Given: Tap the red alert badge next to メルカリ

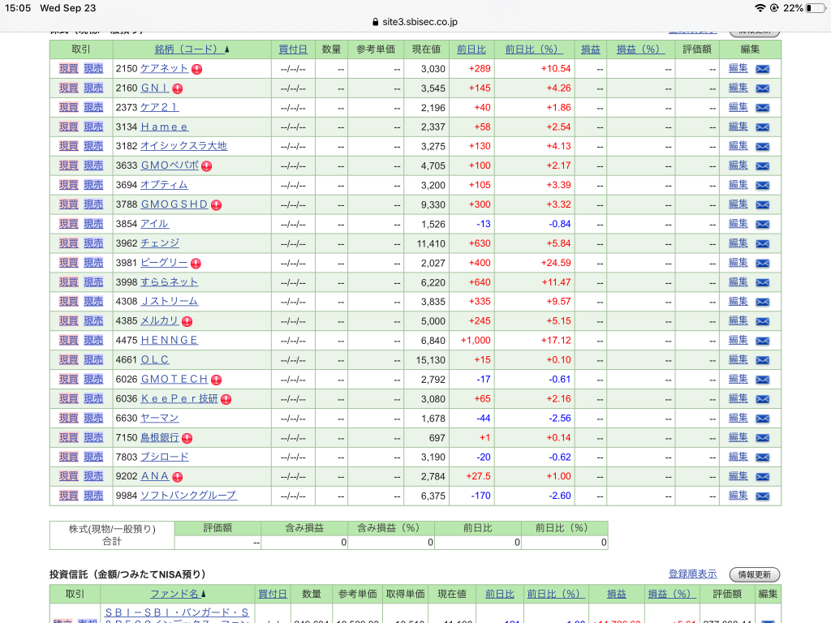Looking at the screenshot, I should tap(187, 321).
